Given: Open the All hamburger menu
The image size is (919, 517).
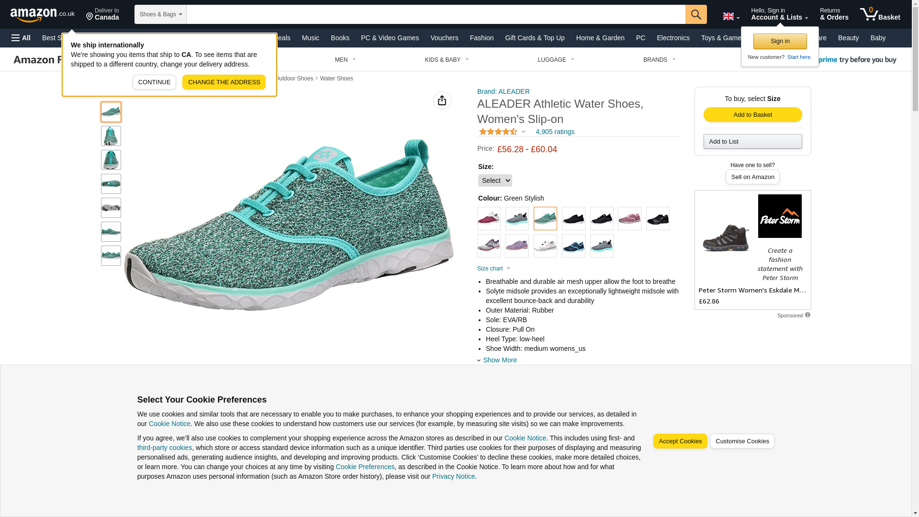Looking at the screenshot, I should (x=21, y=38).
